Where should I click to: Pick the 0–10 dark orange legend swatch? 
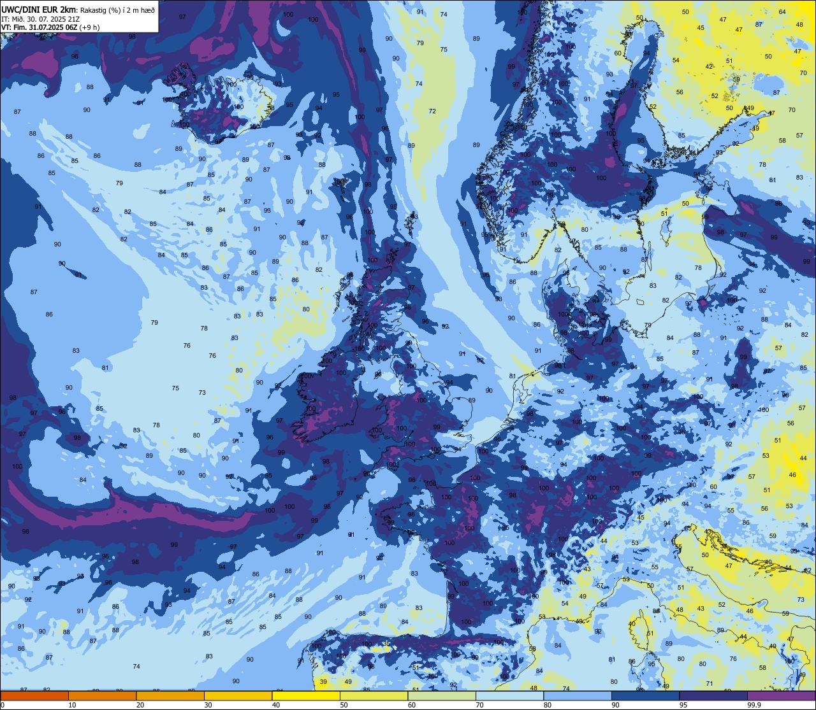(x=34, y=695)
